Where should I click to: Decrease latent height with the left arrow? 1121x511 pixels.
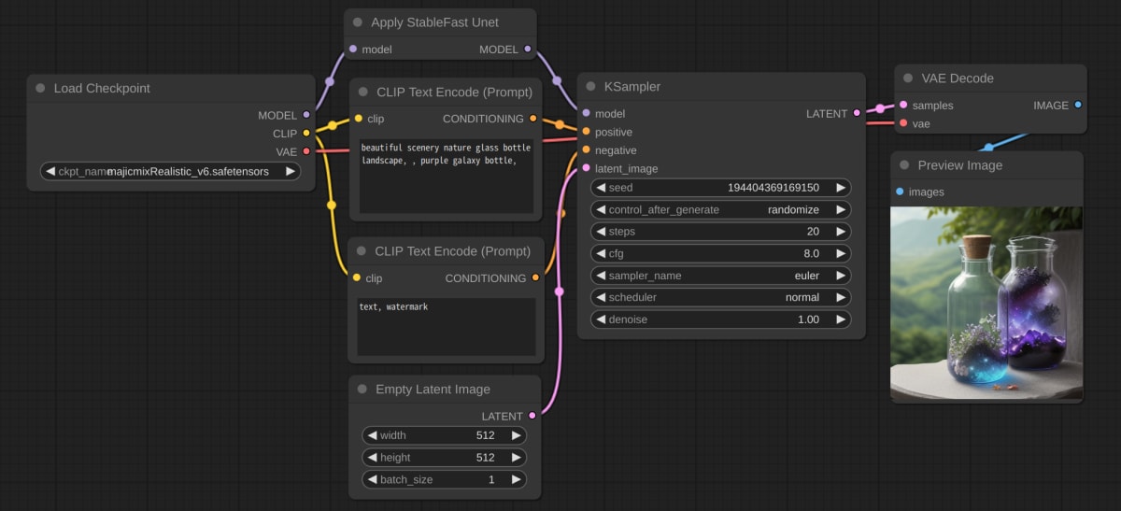click(372, 458)
